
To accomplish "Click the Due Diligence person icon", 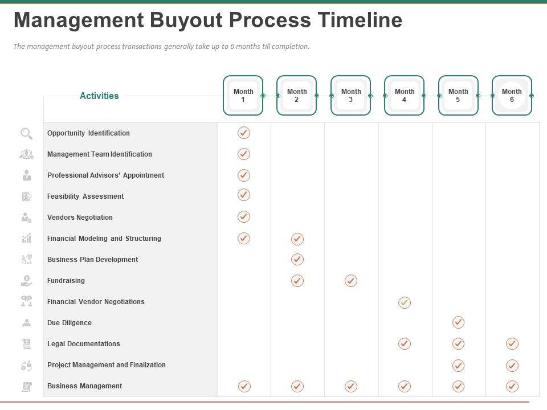I will pos(26,323).
